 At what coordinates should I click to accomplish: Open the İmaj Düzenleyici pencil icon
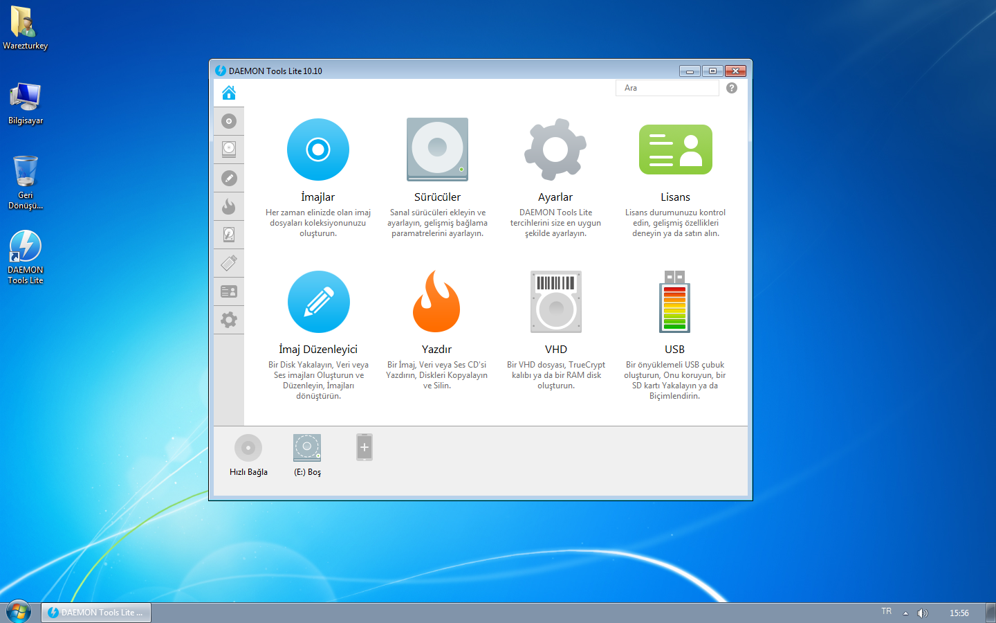point(318,302)
